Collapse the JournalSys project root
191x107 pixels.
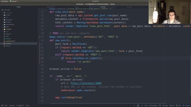[1, 10]
